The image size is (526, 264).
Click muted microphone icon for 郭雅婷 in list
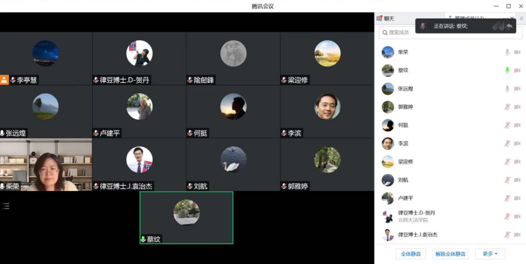pyautogui.click(x=507, y=107)
